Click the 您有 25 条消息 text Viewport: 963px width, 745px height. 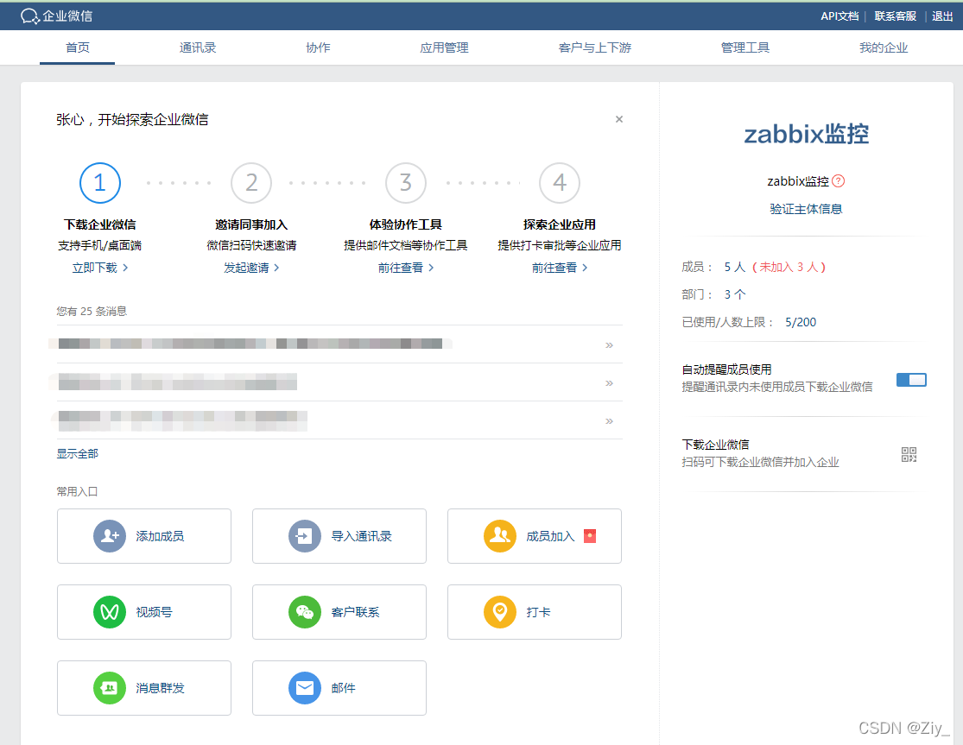pos(92,311)
